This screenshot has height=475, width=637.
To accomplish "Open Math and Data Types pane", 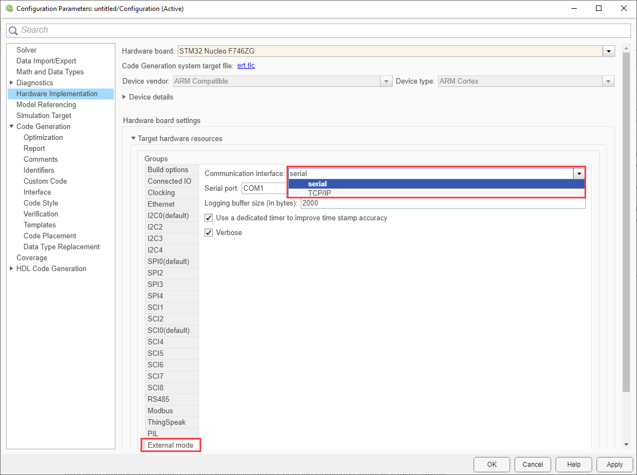I will [x=50, y=72].
